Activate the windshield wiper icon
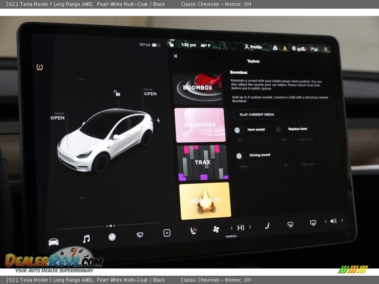Viewport: 379px width, 284px height. tap(140, 235)
